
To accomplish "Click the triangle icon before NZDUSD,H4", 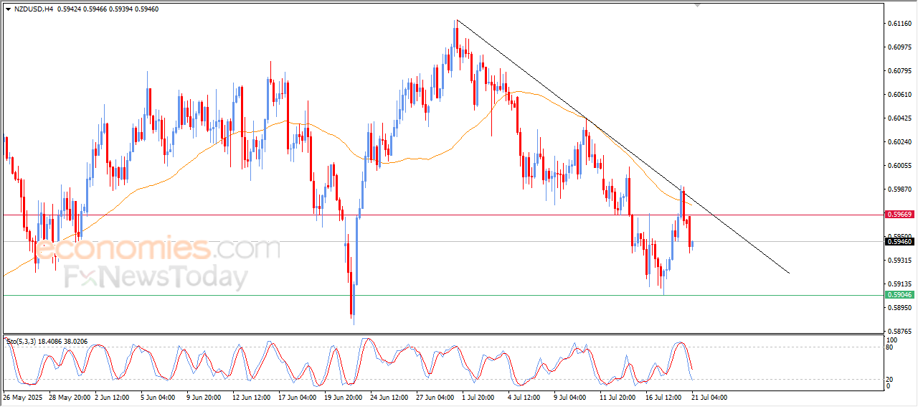I will pos(8,9).
